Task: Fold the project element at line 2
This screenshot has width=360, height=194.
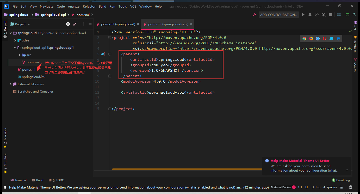Action: (110, 38)
